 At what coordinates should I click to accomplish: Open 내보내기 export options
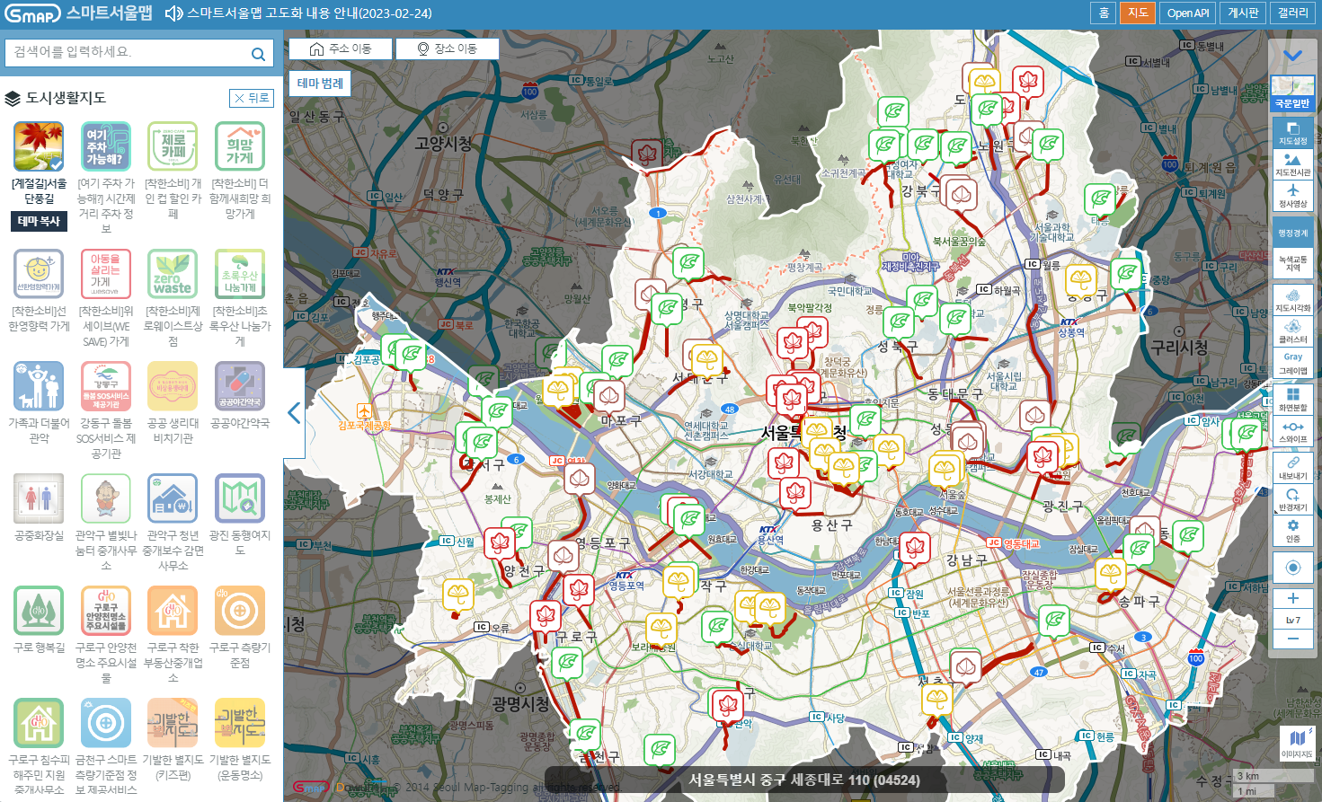click(x=1293, y=468)
